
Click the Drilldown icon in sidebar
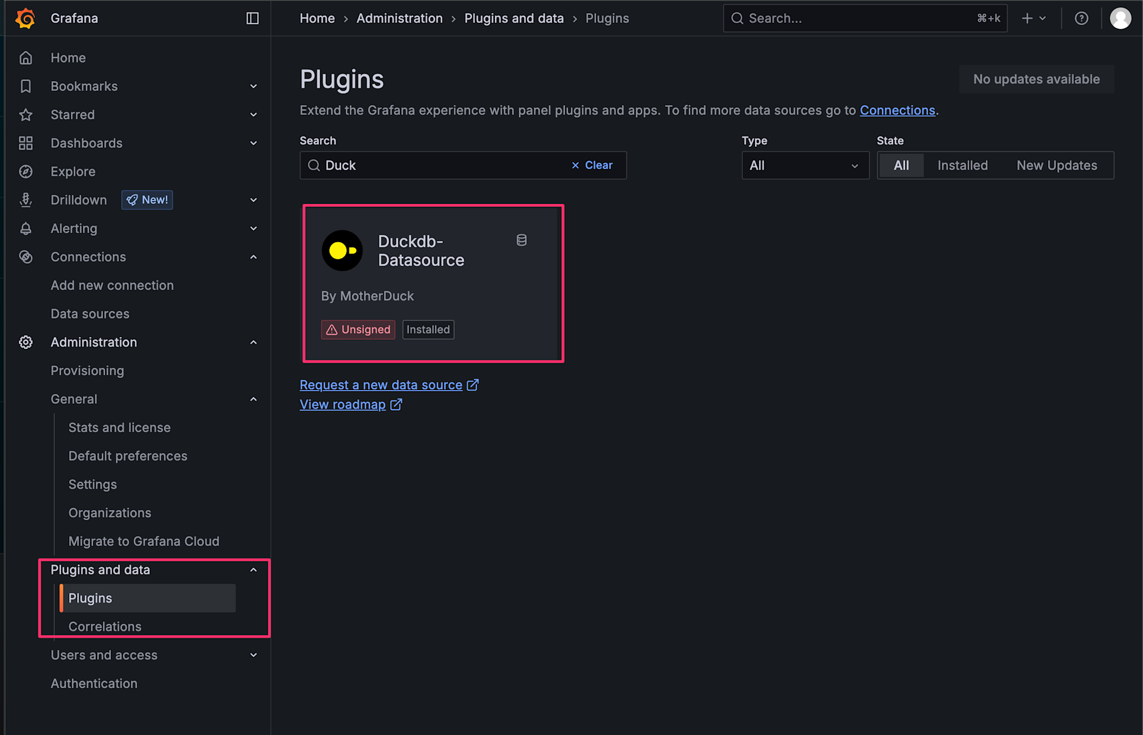(x=26, y=200)
